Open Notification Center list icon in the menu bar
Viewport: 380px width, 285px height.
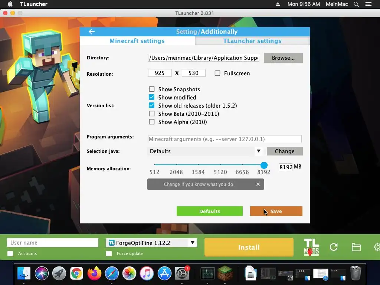click(x=368, y=4)
